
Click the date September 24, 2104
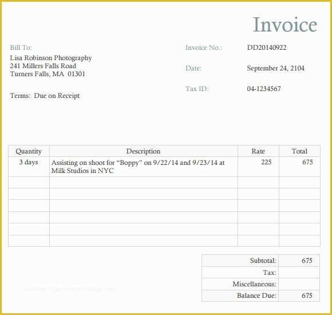(275, 68)
